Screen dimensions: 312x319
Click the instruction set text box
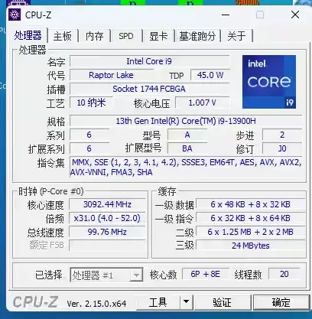click(x=186, y=167)
